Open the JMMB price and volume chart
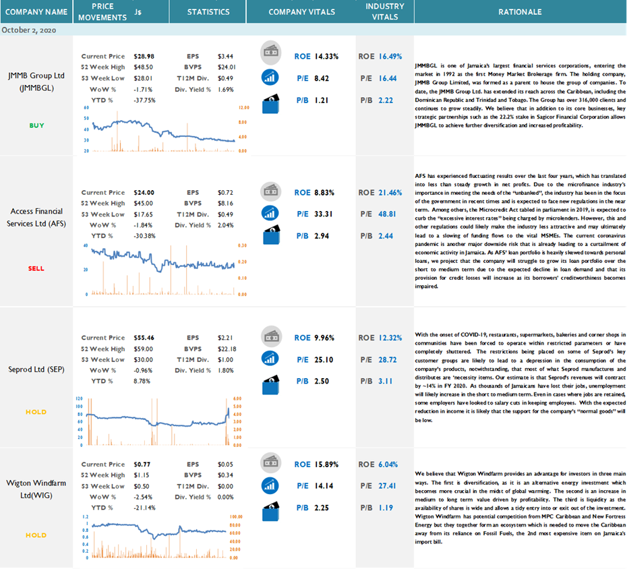Screen dimensions: 627x569 [x=166, y=129]
